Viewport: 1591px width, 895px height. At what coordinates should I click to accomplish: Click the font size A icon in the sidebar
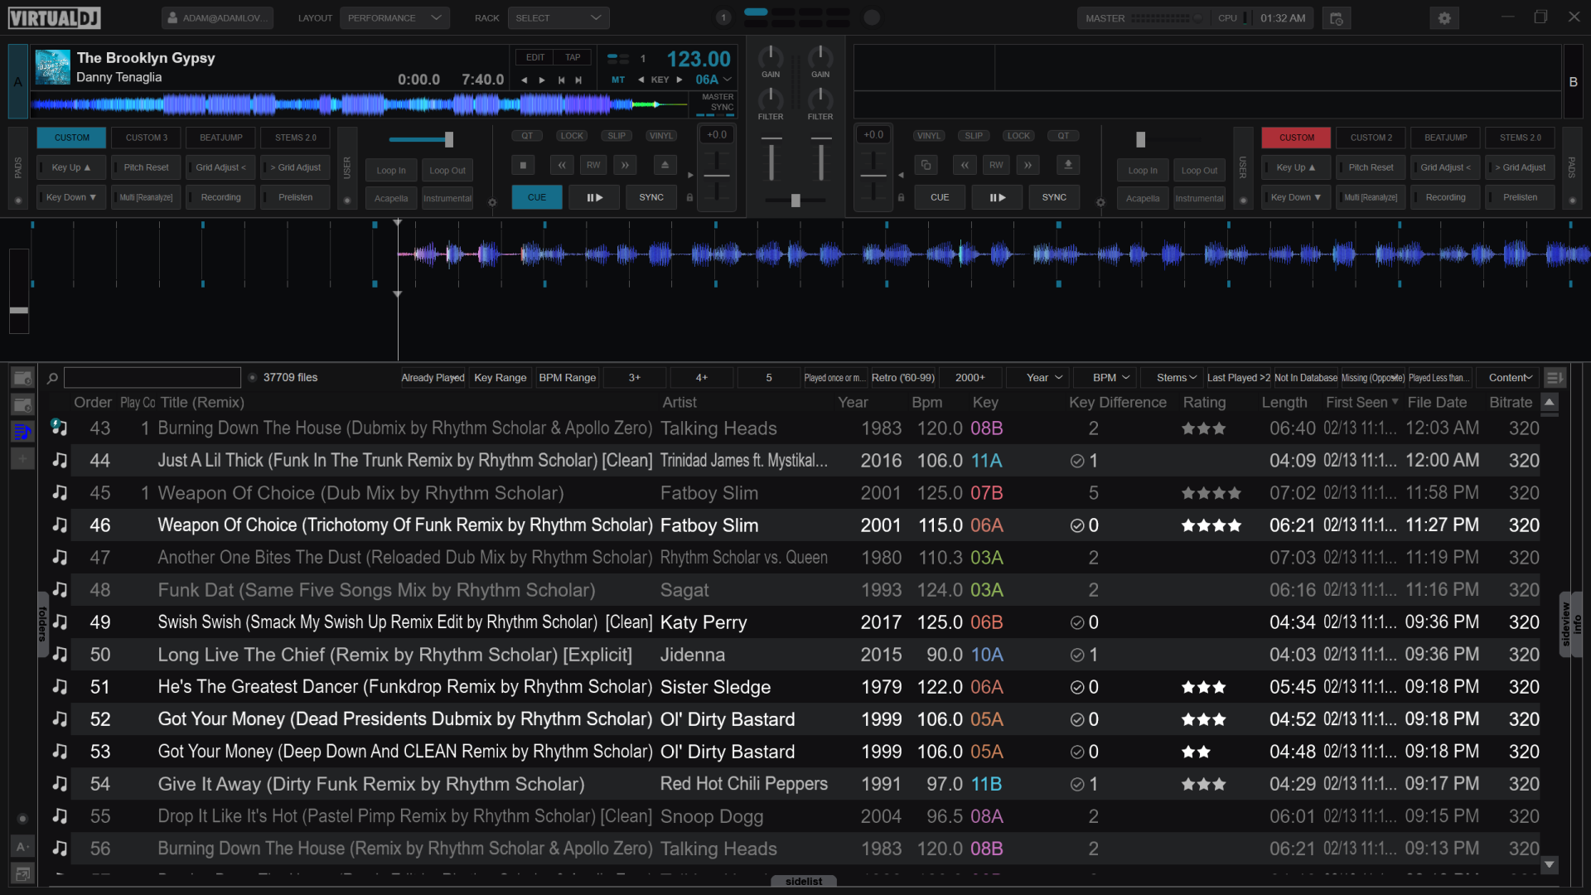coord(22,847)
